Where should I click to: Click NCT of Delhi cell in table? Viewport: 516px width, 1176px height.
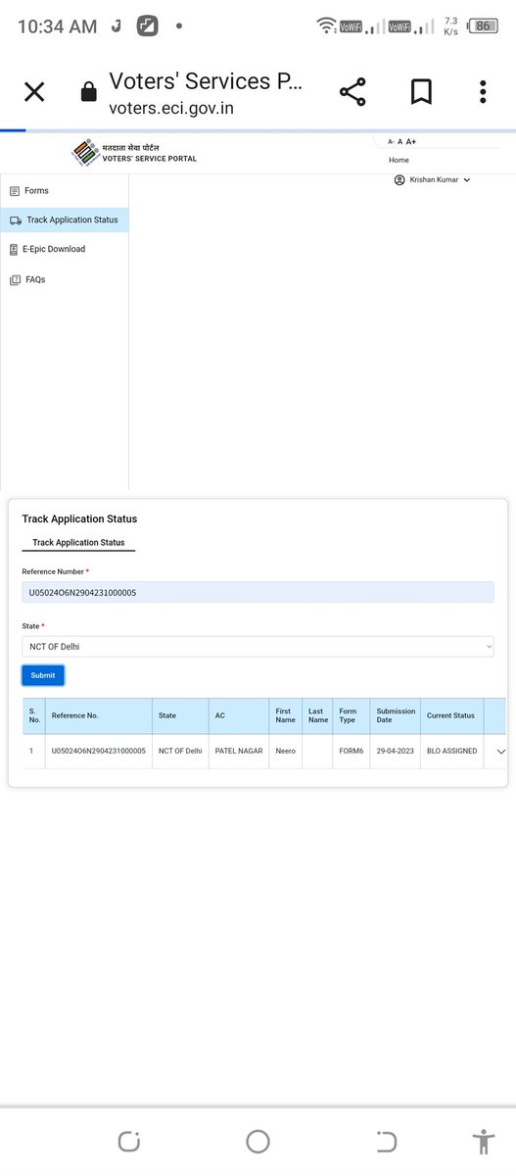pyautogui.click(x=180, y=751)
